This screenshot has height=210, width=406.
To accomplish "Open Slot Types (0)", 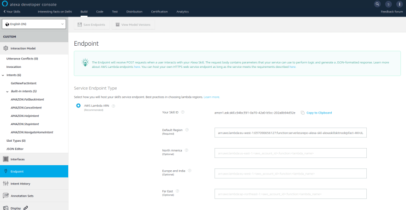I will pos(16,141).
